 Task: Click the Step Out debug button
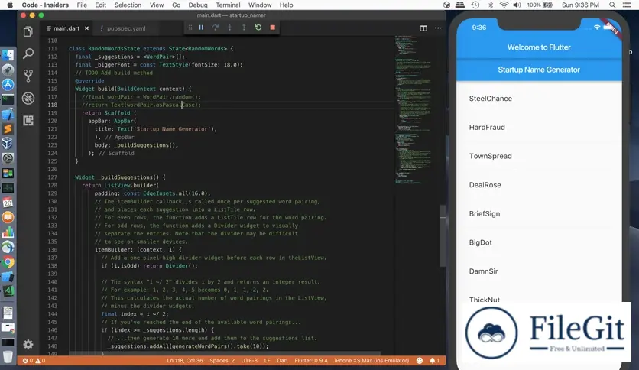[244, 28]
